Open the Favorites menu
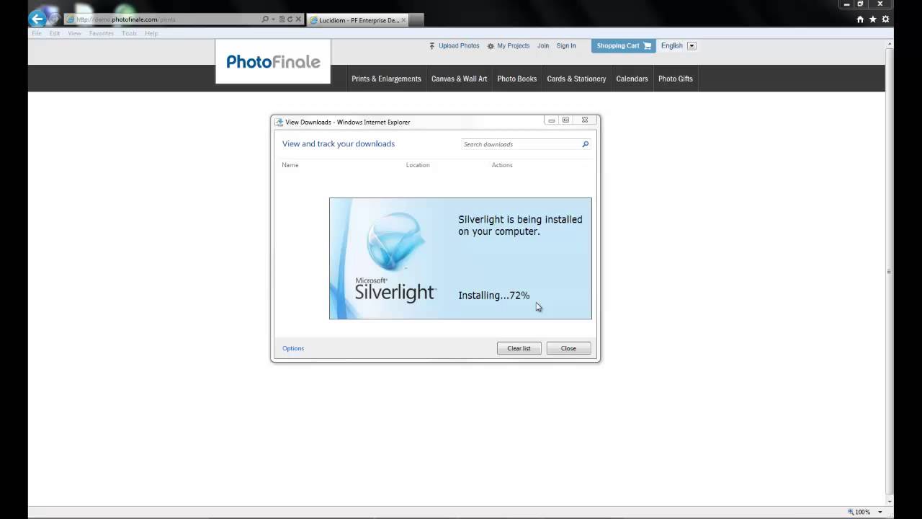This screenshot has width=922, height=519. [x=102, y=33]
